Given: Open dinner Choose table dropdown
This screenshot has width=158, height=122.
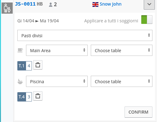Looking at the screenshot, I should click(x=121, y=81).
